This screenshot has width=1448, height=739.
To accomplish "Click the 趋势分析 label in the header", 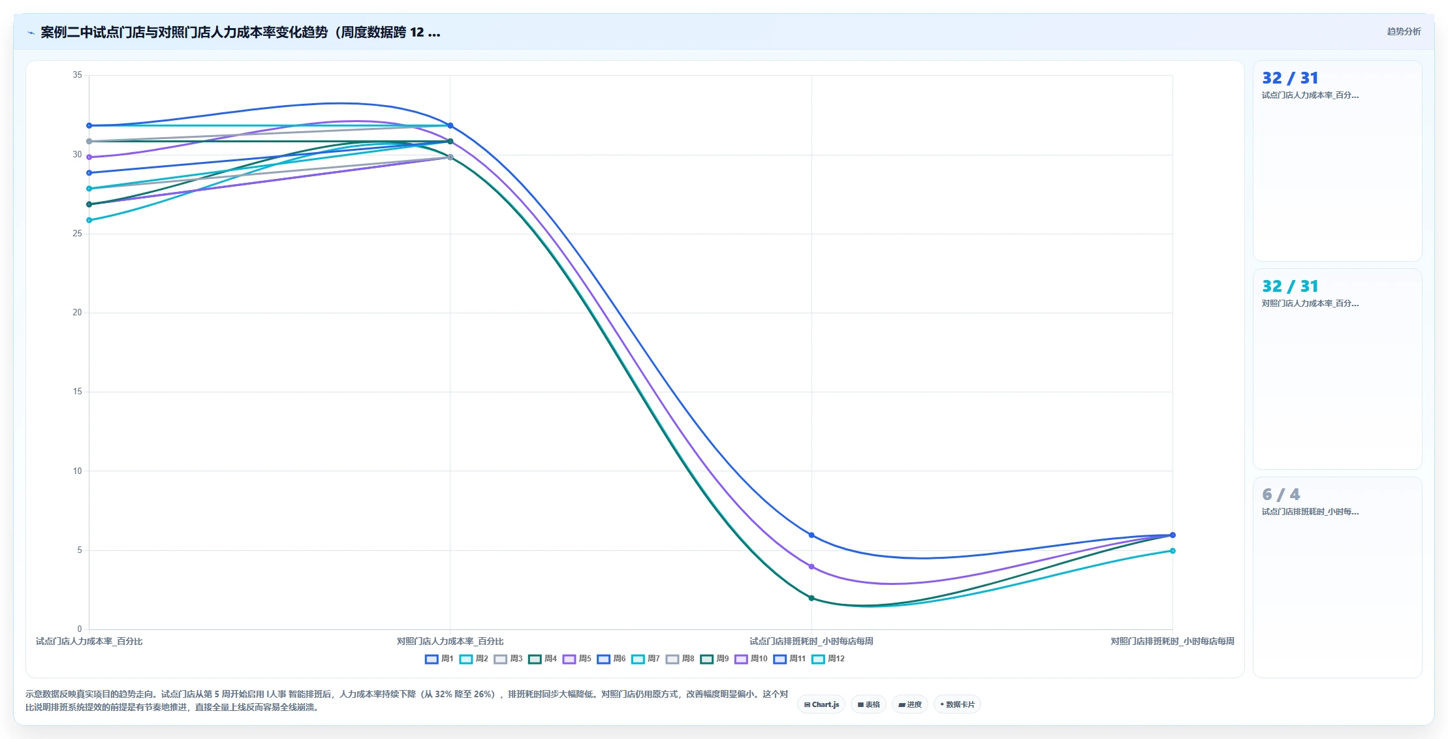I will (x=1404, y=31).
